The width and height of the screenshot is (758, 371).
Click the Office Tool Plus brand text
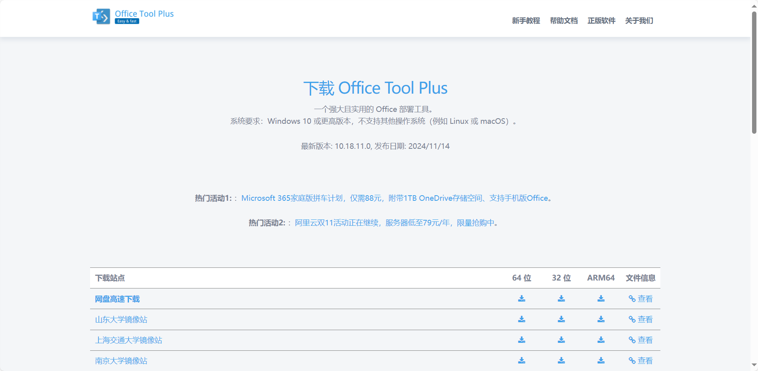(x=144, y=14)
